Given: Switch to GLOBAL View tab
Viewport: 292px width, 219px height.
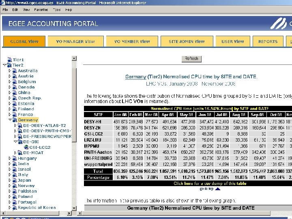Looking at the screenshot, I should 24,41.
